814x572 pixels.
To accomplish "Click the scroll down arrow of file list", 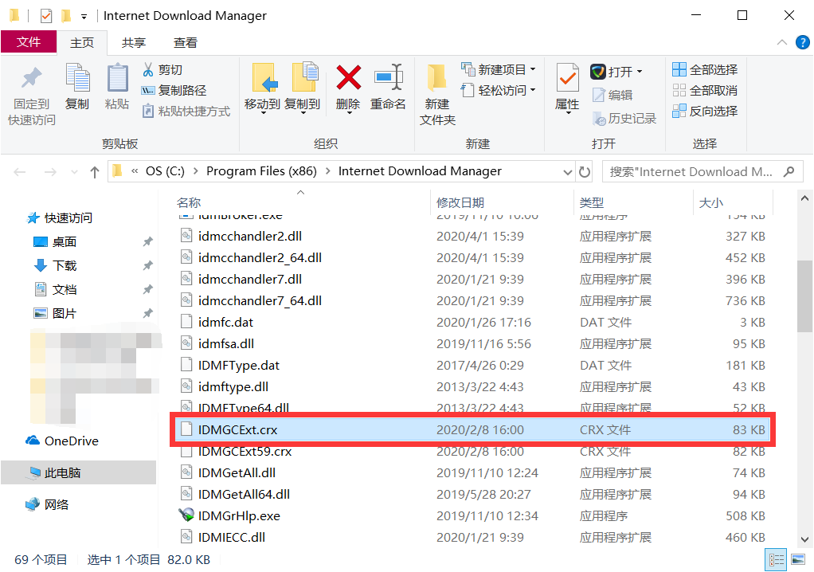I will [804, 540].
